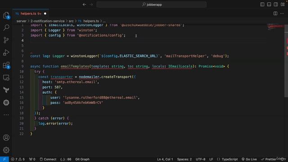Click the '2-notification-service' breadcrumb
Viewport: 288px width, 162px height.
47,21
